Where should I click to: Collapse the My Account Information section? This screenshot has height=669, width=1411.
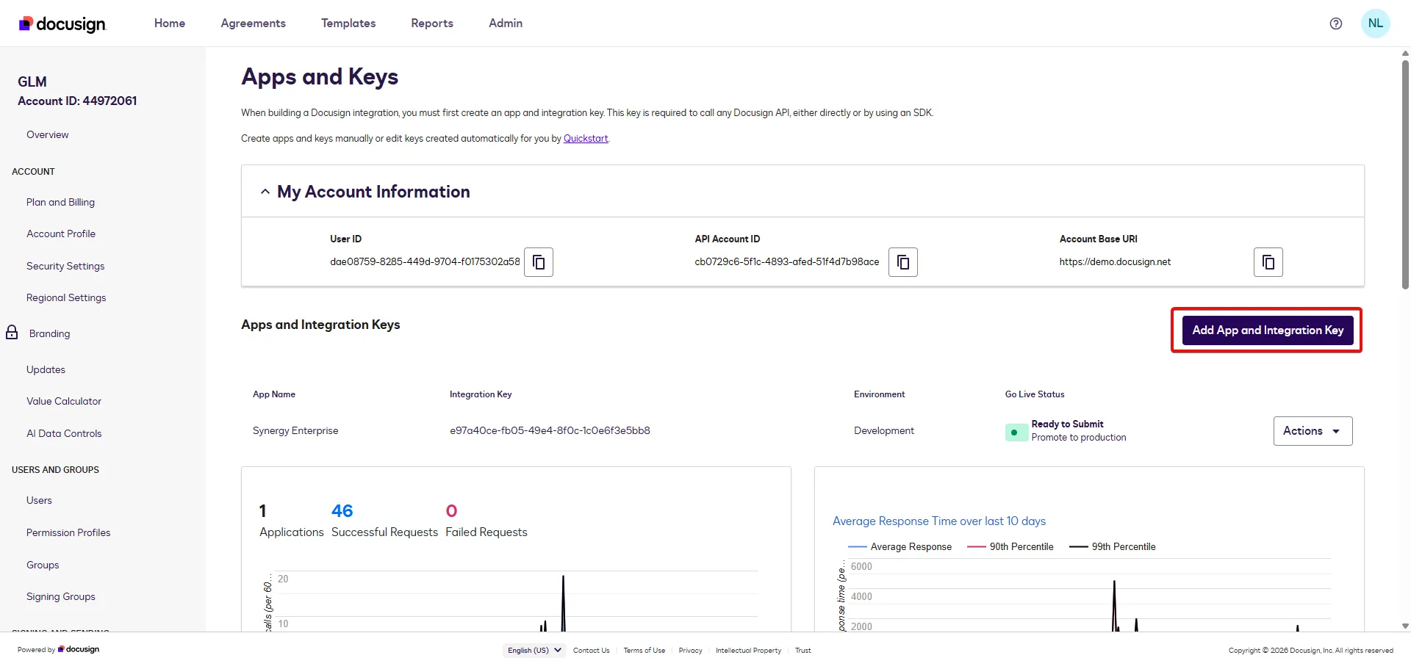pos(265,191)
